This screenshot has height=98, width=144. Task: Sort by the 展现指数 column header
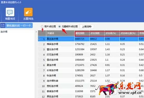coord(82,33)
